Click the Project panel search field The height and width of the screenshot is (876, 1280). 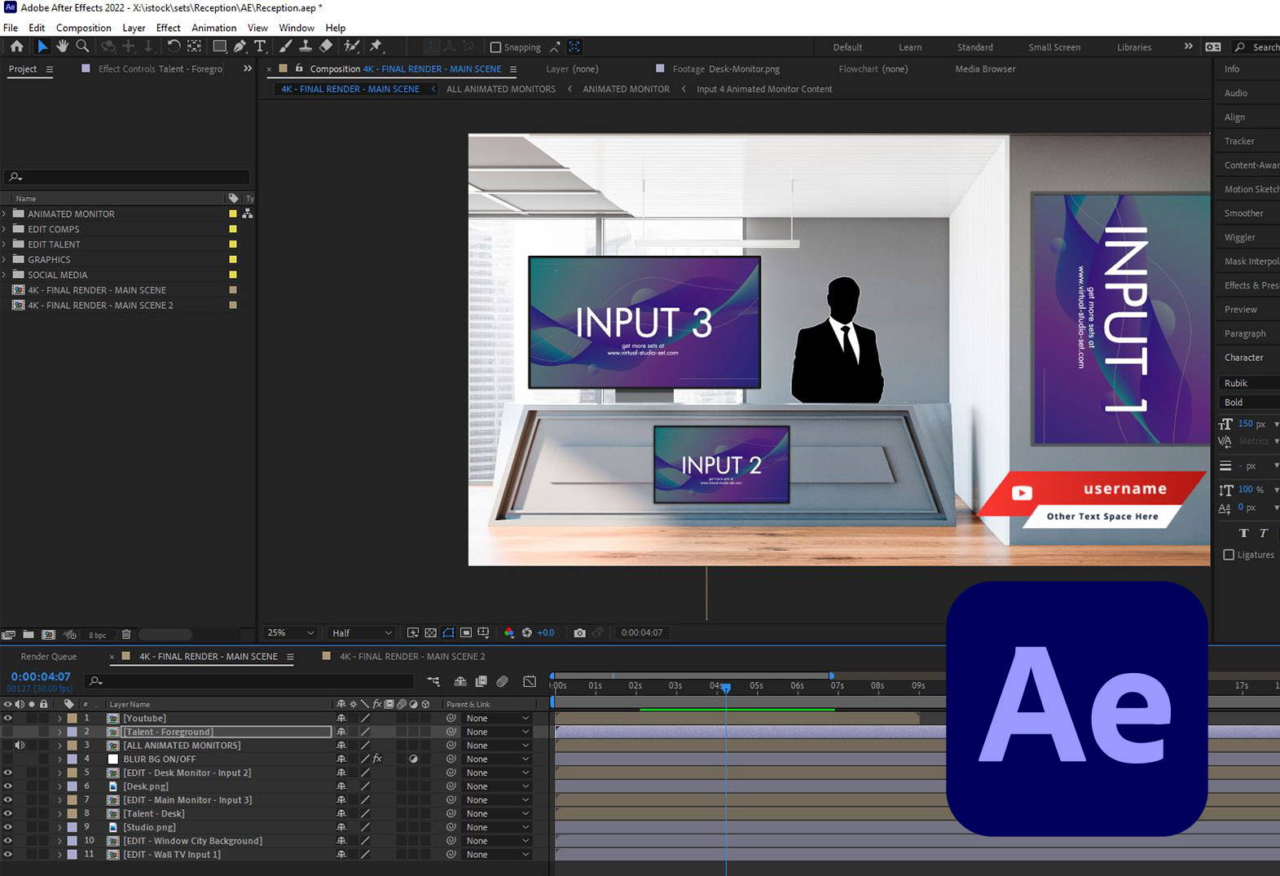tap(127, 176)
